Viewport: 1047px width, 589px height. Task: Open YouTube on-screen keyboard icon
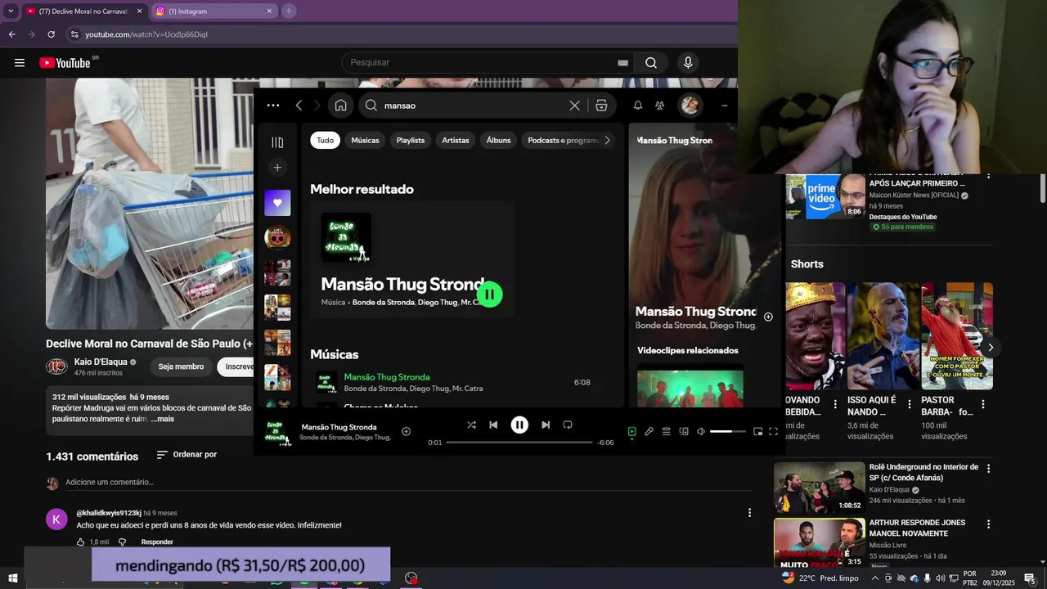(622, 63)
